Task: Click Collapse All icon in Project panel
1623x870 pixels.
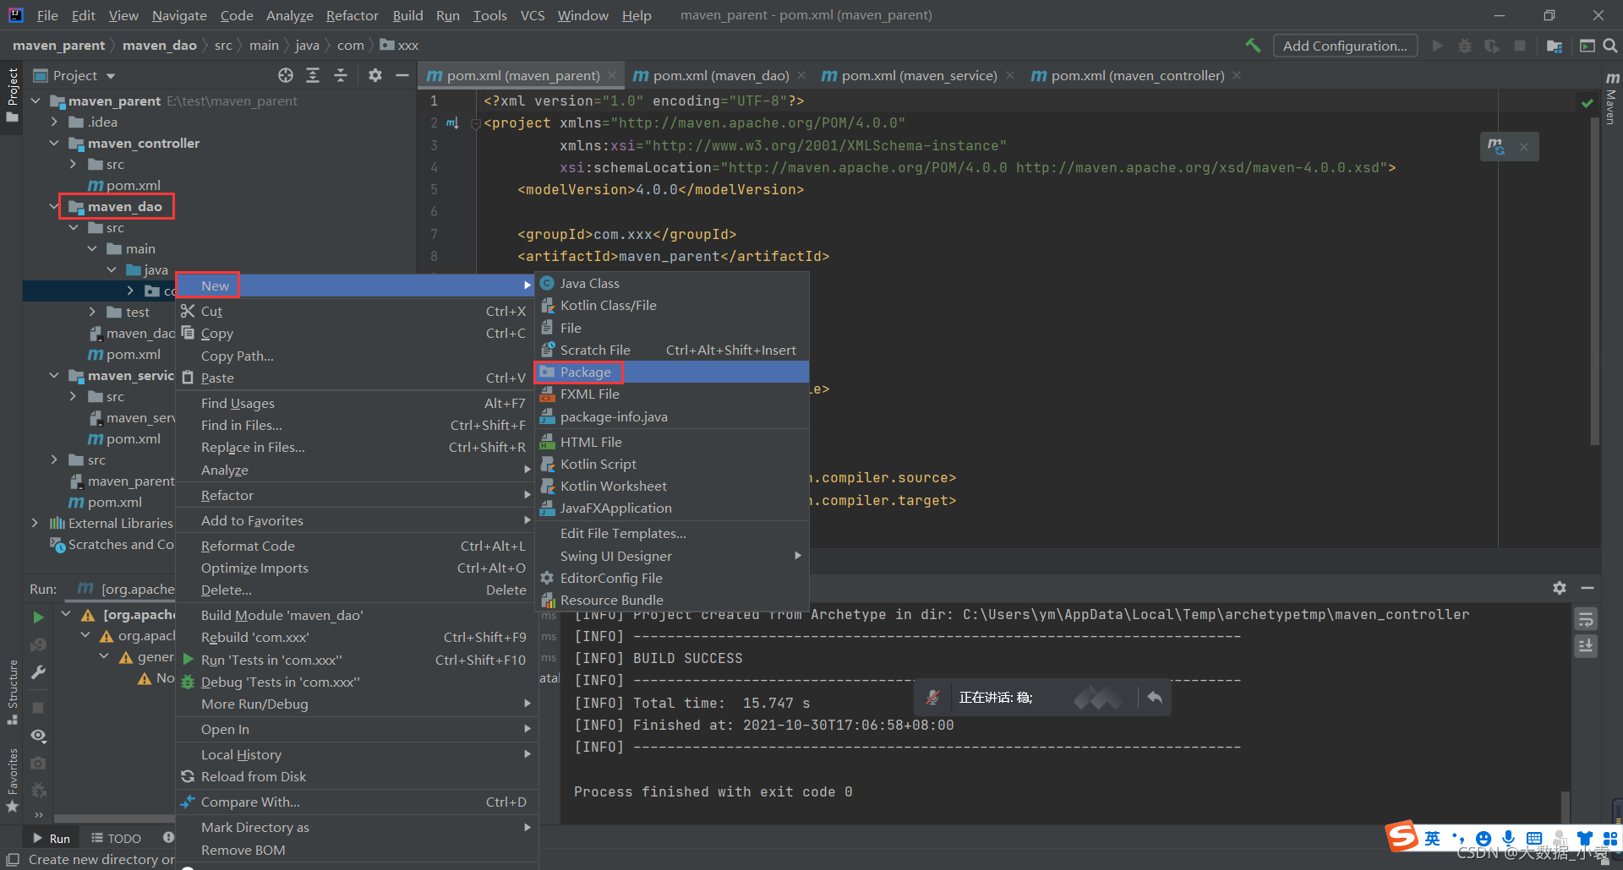Action: [341, 75]
